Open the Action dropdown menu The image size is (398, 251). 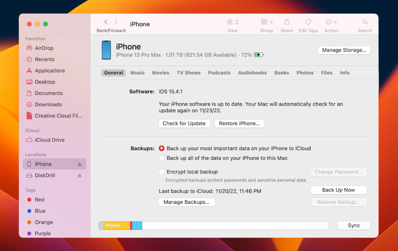pyautogui.click(x=331, y=22)
